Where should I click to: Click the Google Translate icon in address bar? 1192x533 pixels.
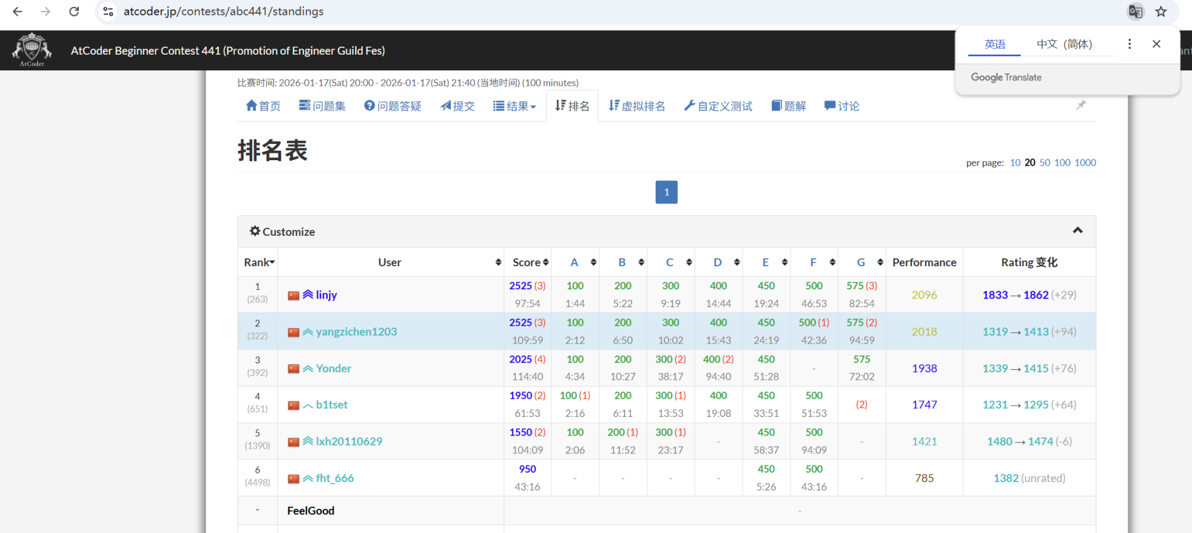1136,11
